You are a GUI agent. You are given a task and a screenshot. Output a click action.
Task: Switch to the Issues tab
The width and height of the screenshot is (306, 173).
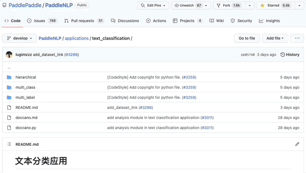(x=42, y=21)
